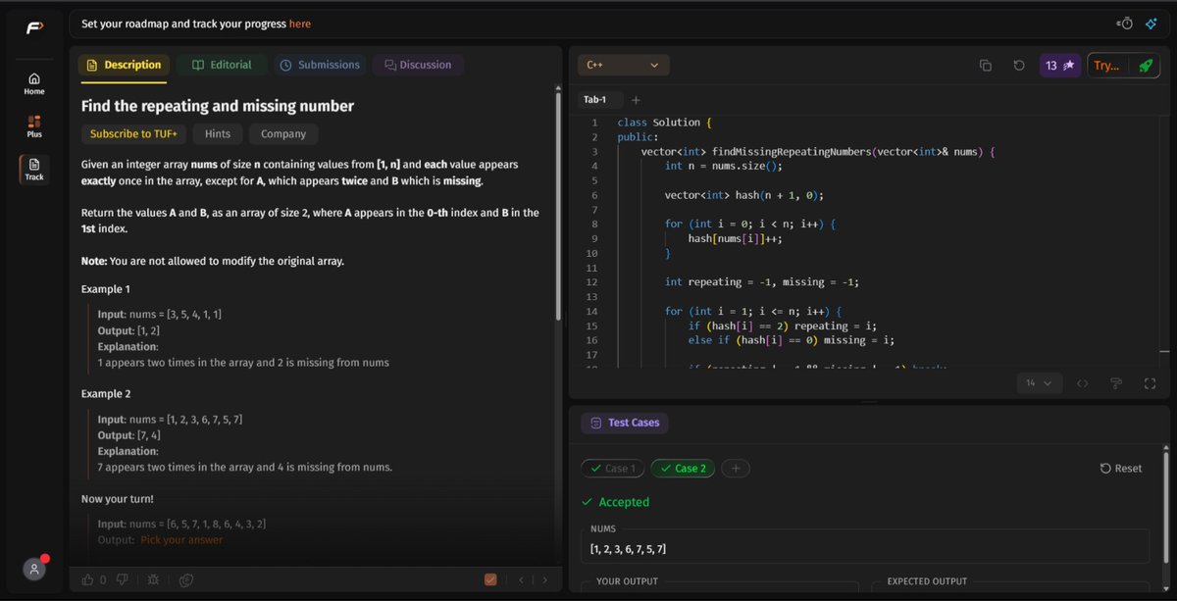This screenshot has height=601, width=1177.
Task: Click the 'Example 1' heading
Action: (106, 289)
